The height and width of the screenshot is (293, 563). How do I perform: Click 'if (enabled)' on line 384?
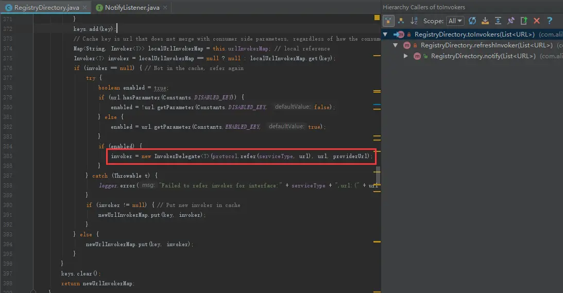tap(116, 146)
